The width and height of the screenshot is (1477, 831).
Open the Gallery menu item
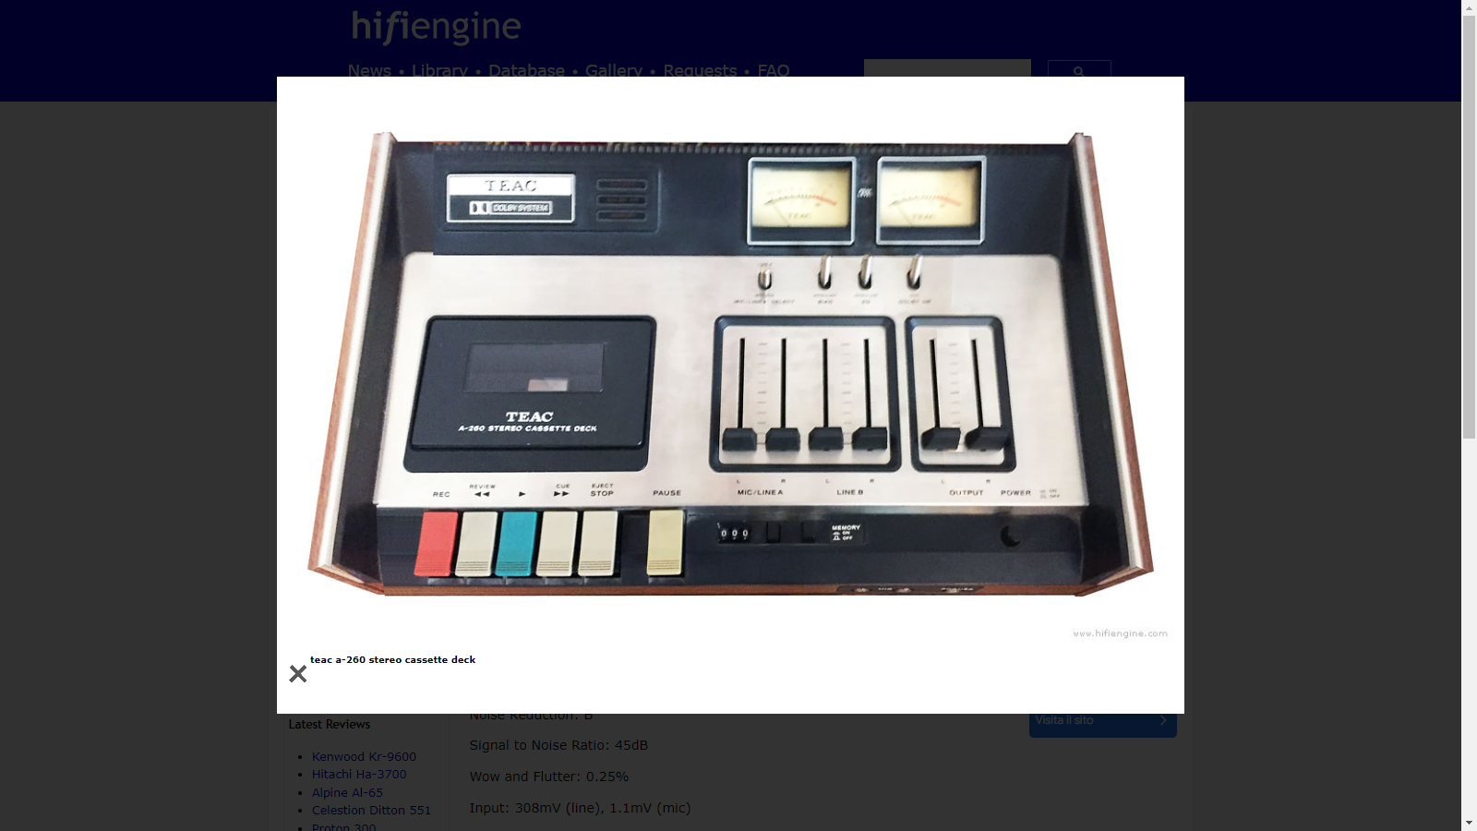(614, 70)
